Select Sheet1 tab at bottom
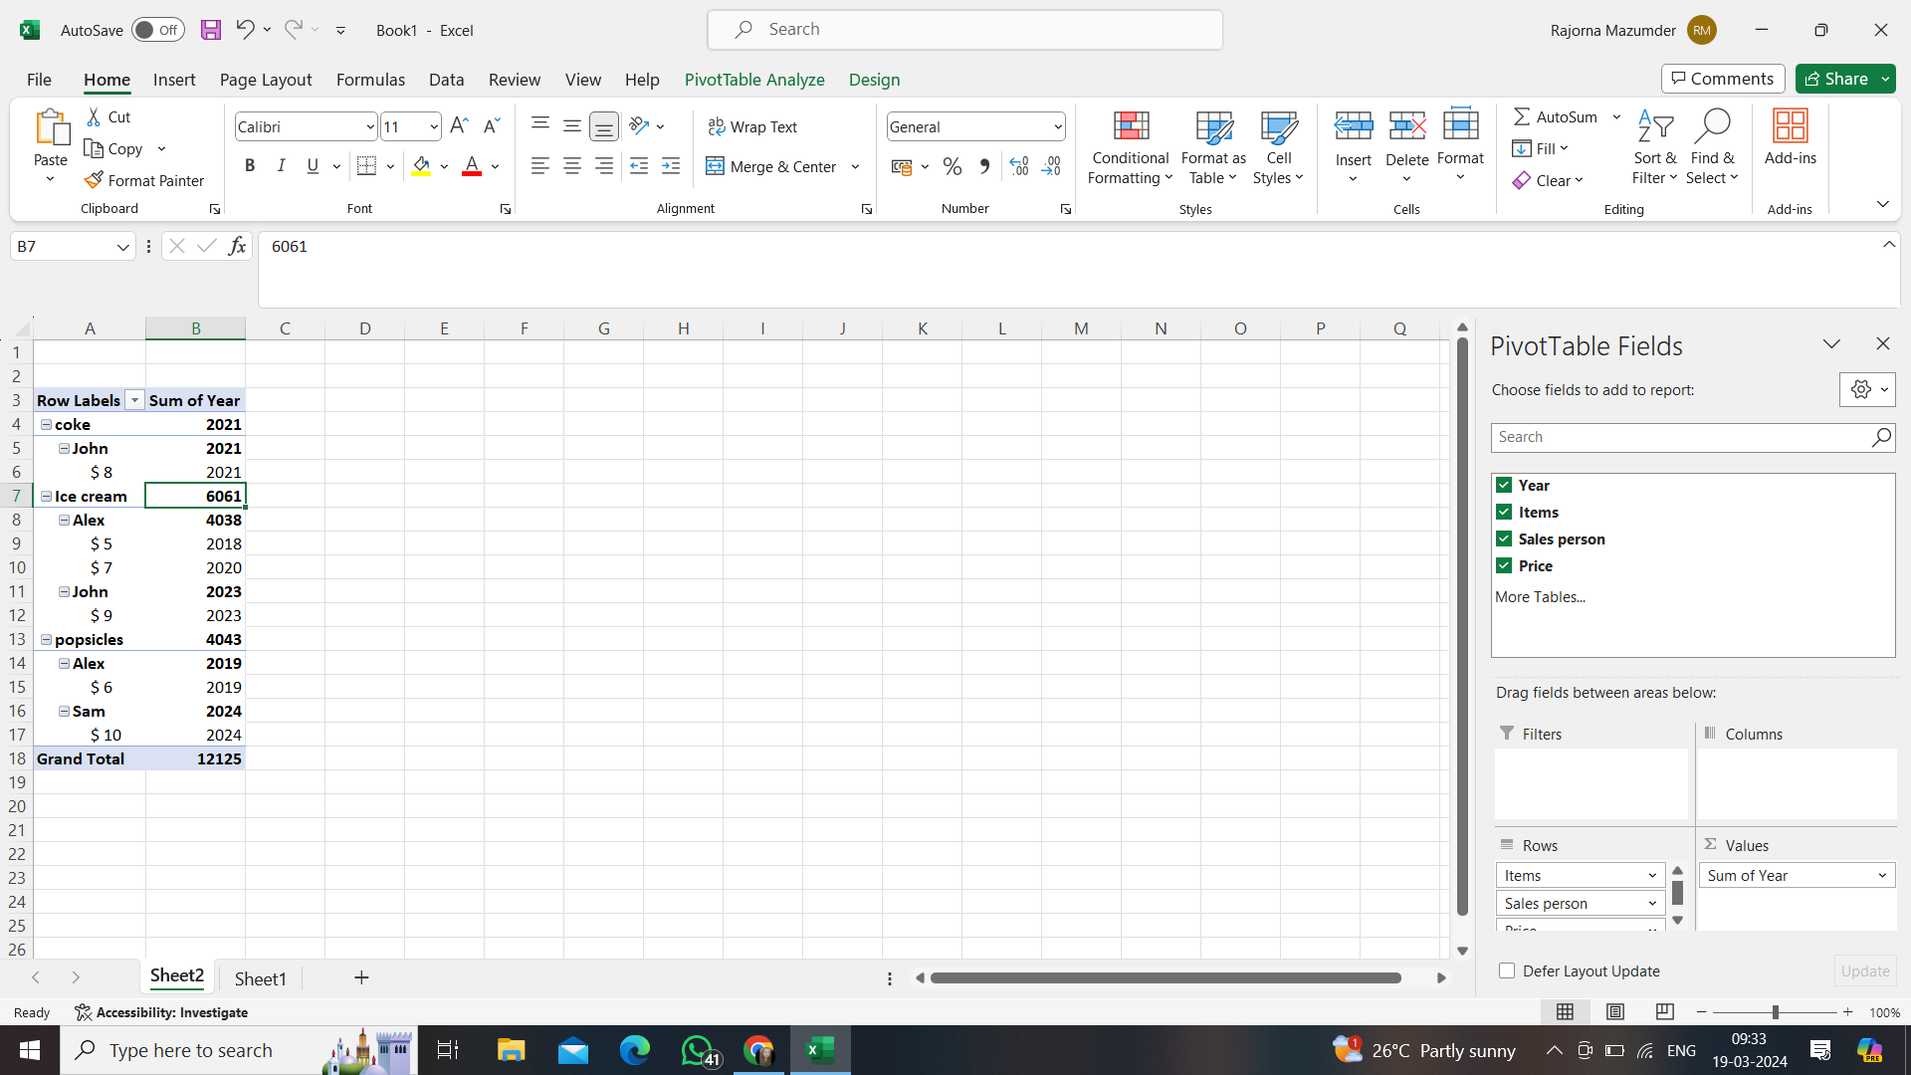This screenshot has width=1911, height=1075. tap(260, 977)
